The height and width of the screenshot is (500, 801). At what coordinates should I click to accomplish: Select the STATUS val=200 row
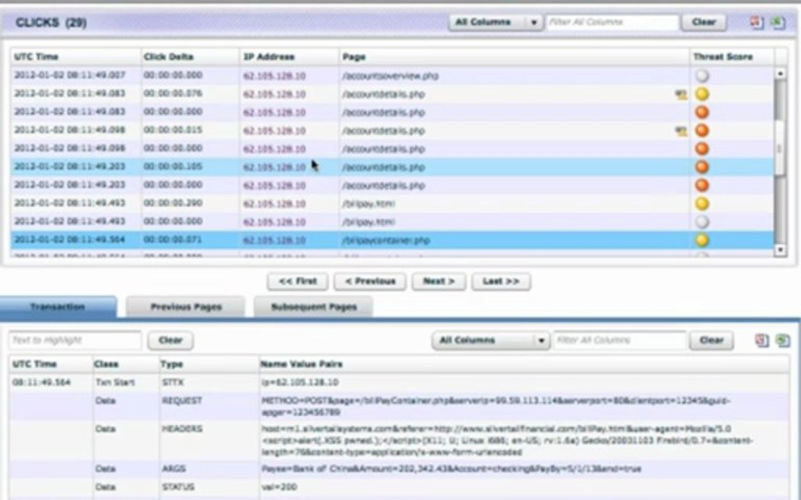398,487
